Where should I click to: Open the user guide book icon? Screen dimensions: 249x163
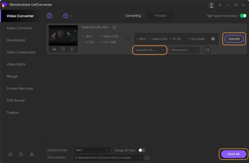coord(10,154)
